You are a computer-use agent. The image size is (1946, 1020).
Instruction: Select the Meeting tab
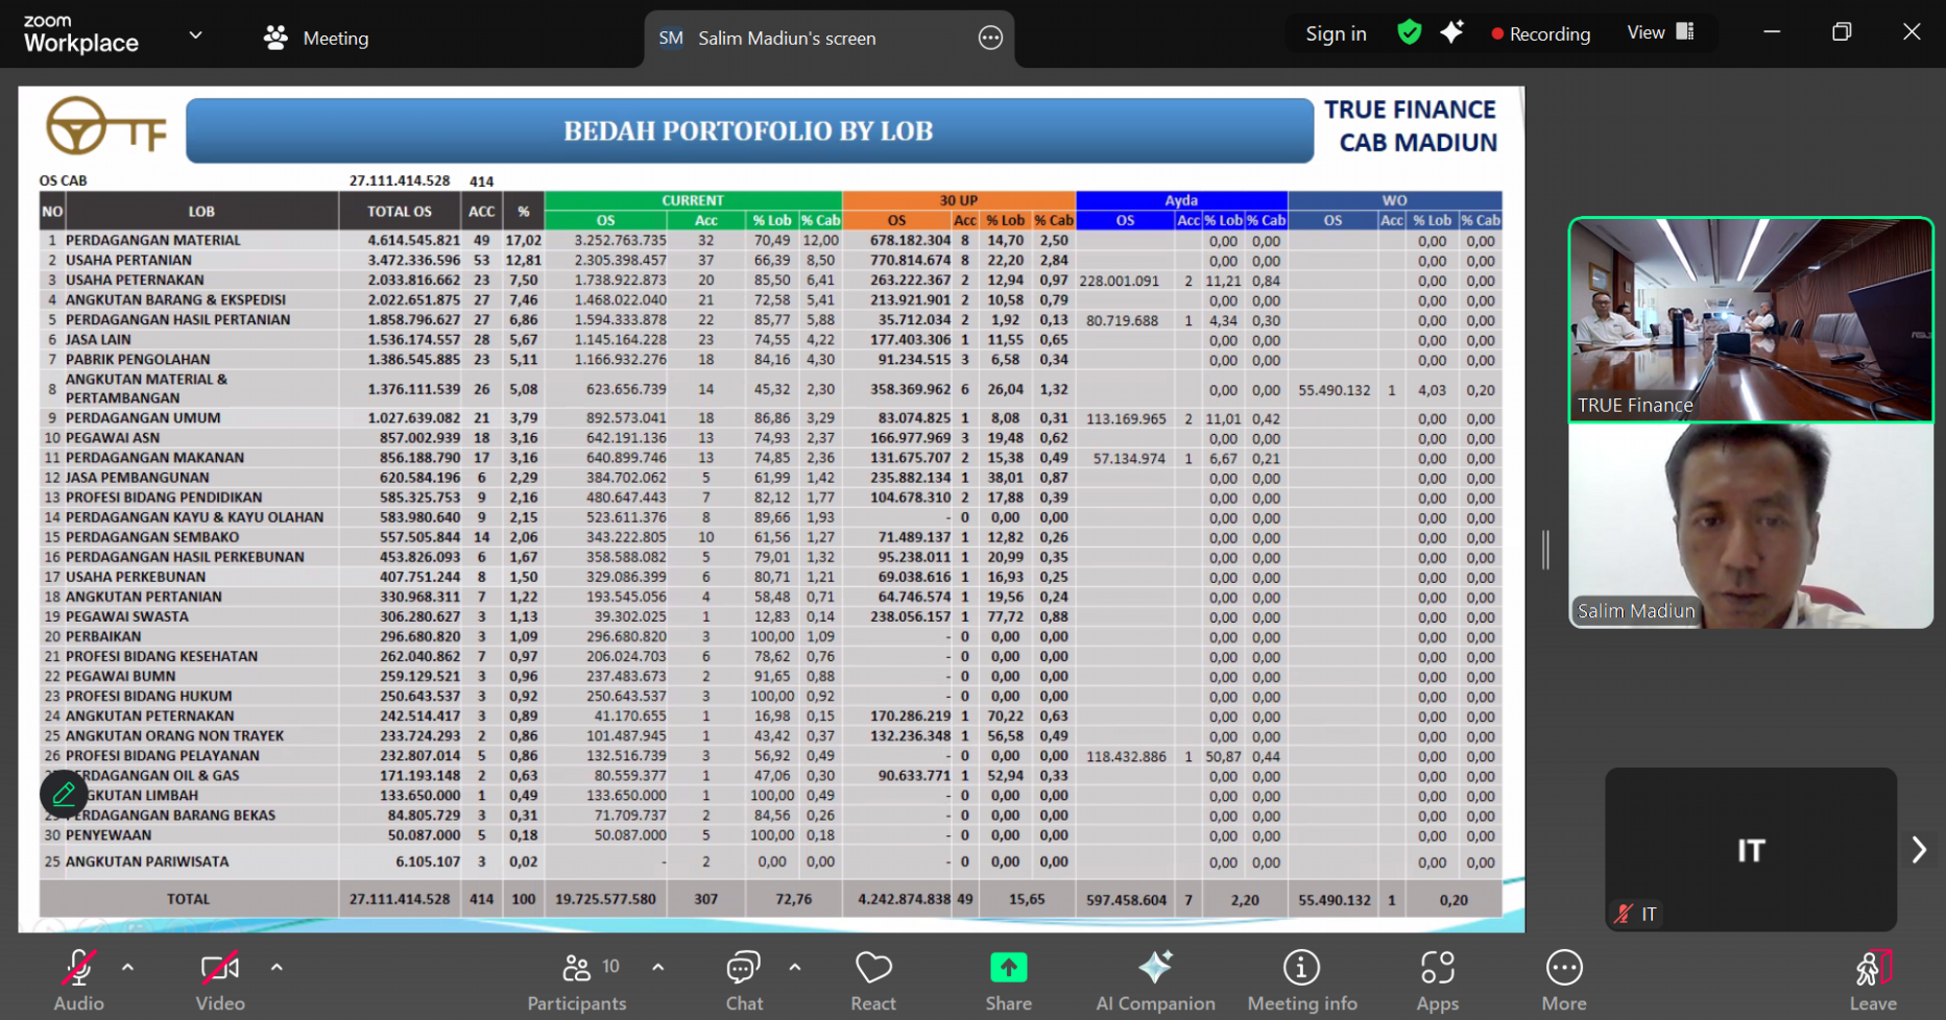(x=316, y=38)
